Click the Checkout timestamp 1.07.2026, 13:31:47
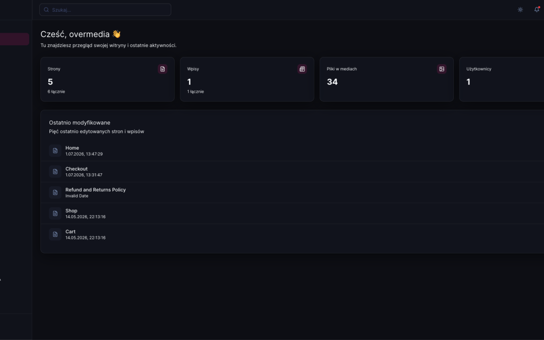Image resolution: width=544 pixels, height=340 pixels. click(x=84, y=175)
